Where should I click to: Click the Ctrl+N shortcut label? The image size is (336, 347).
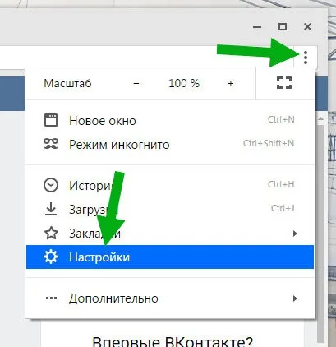pyautogui.click(x=281, y=119)
